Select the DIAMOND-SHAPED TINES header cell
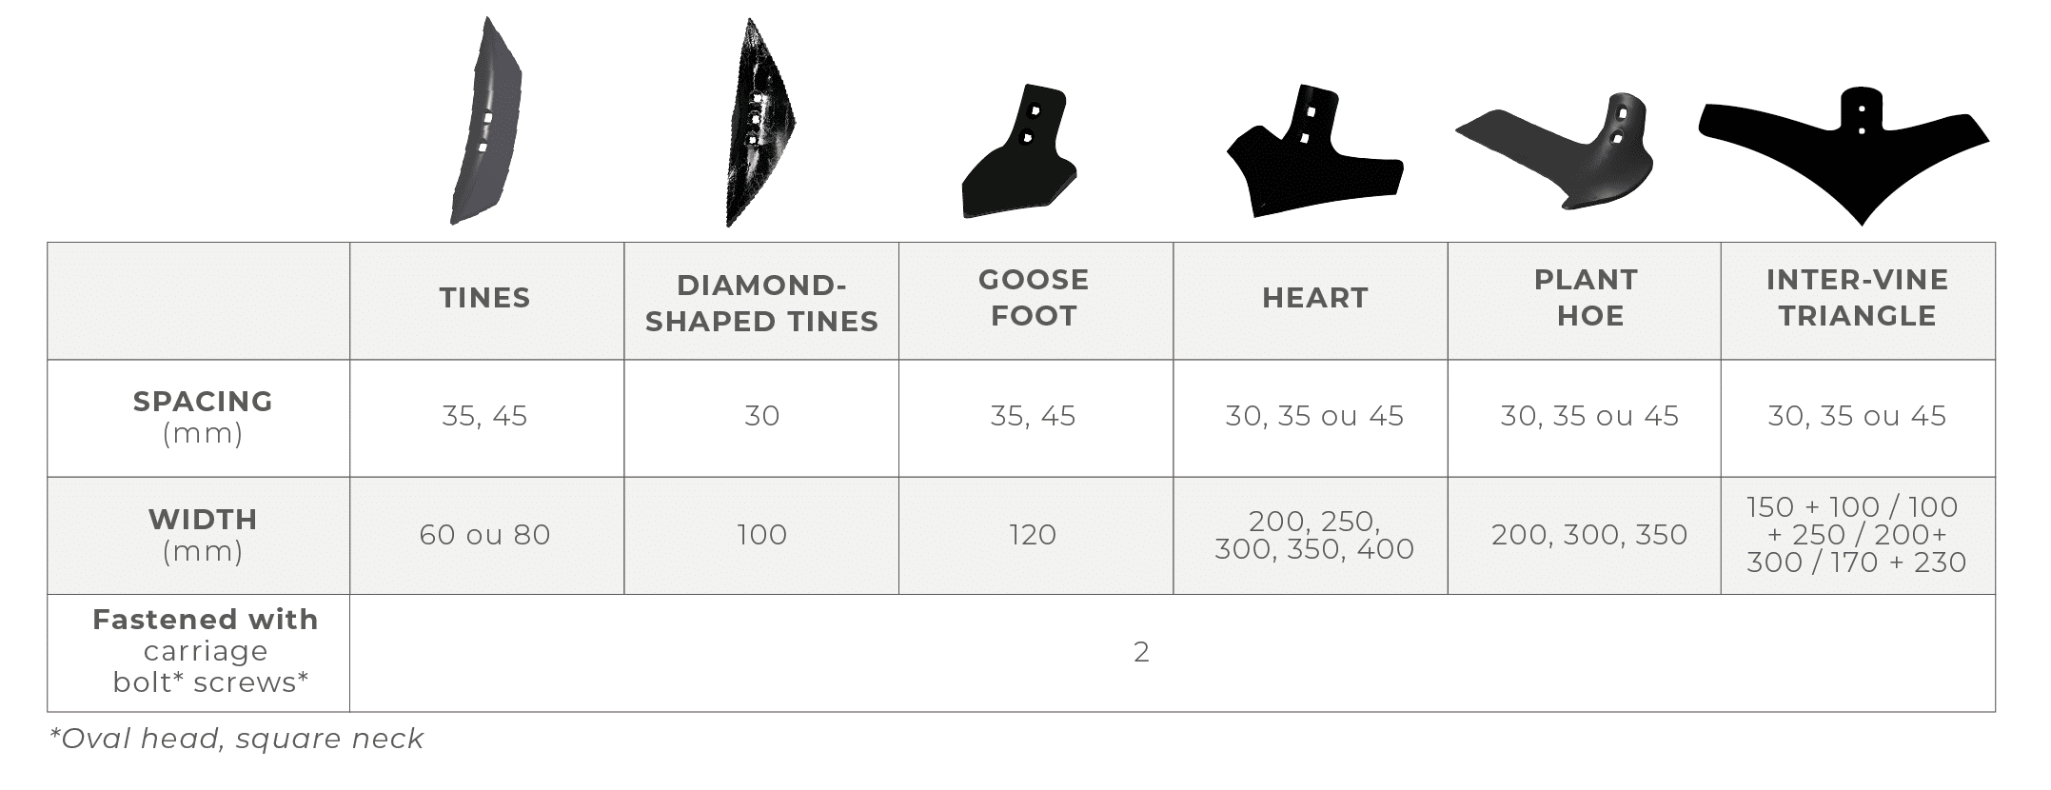 [x=761, y=303]
